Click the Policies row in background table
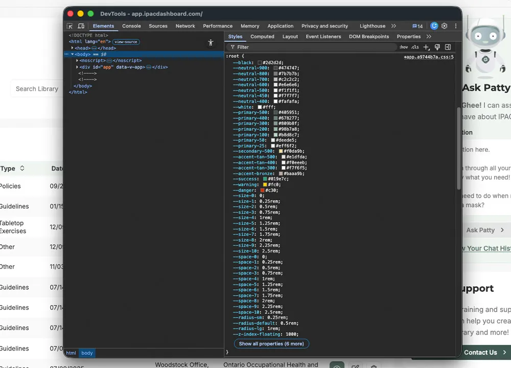 click(32, 186)
